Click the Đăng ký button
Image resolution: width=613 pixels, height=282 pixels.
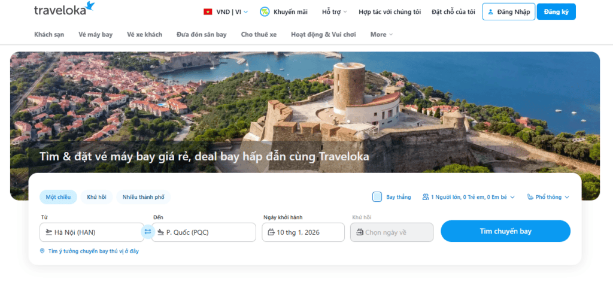556,12
